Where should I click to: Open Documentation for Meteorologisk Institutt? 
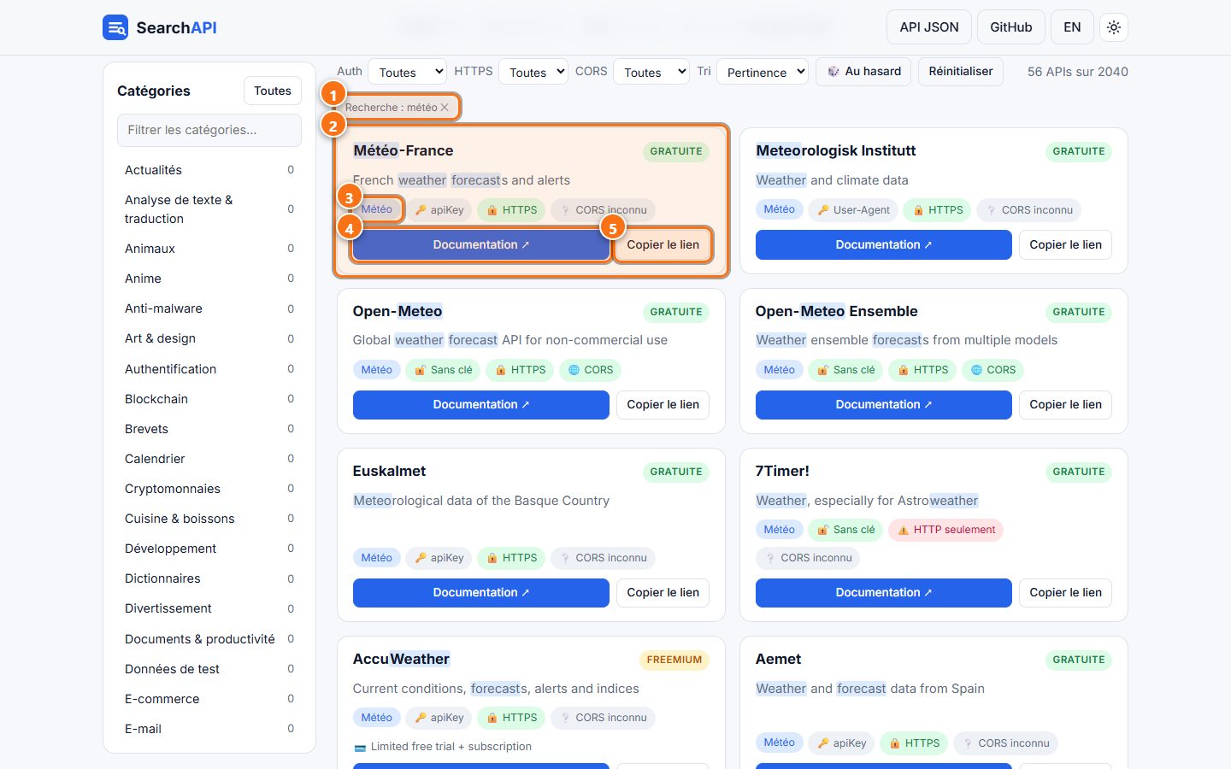click(x=884, y=244)
